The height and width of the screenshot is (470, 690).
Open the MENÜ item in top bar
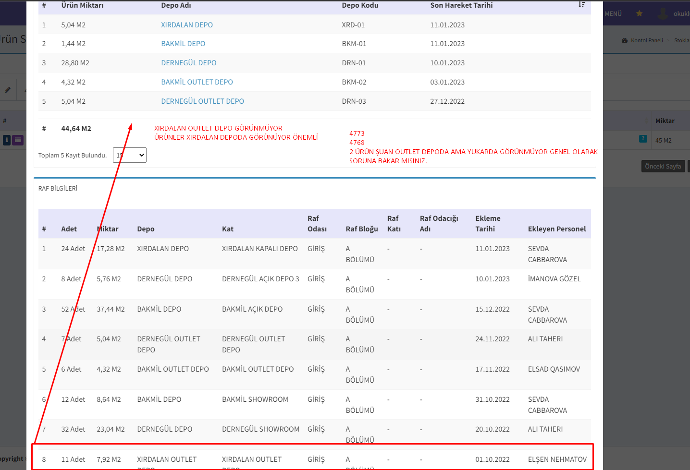[613, 13]
